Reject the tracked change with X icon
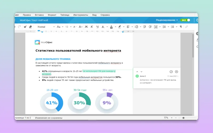The image size is (213, 133). coord(177,72)
